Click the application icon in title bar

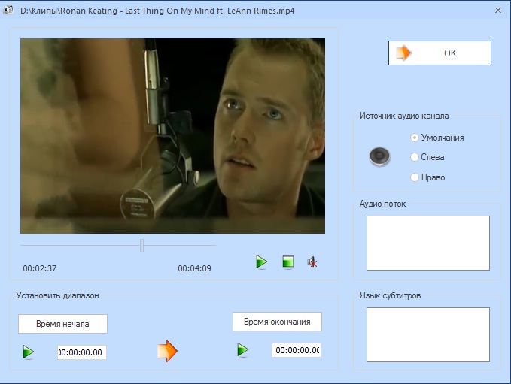click(9, 11)
